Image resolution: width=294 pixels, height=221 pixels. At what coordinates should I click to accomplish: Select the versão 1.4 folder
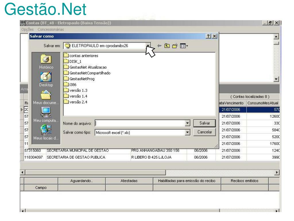(x=76, y=96)
